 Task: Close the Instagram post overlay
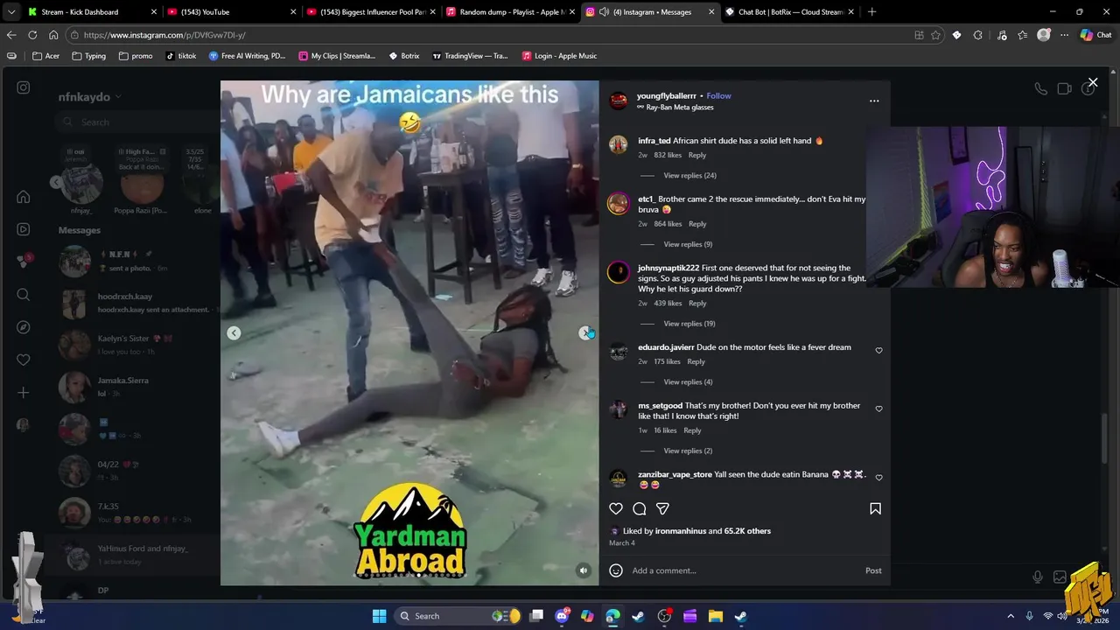point(1093,82)
